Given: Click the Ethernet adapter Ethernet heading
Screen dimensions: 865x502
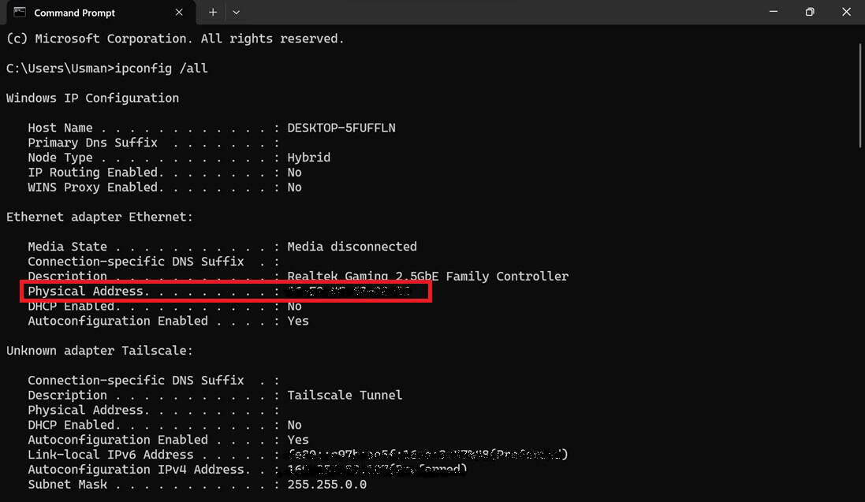Looking at the screenshot, I should coord(99,217).
